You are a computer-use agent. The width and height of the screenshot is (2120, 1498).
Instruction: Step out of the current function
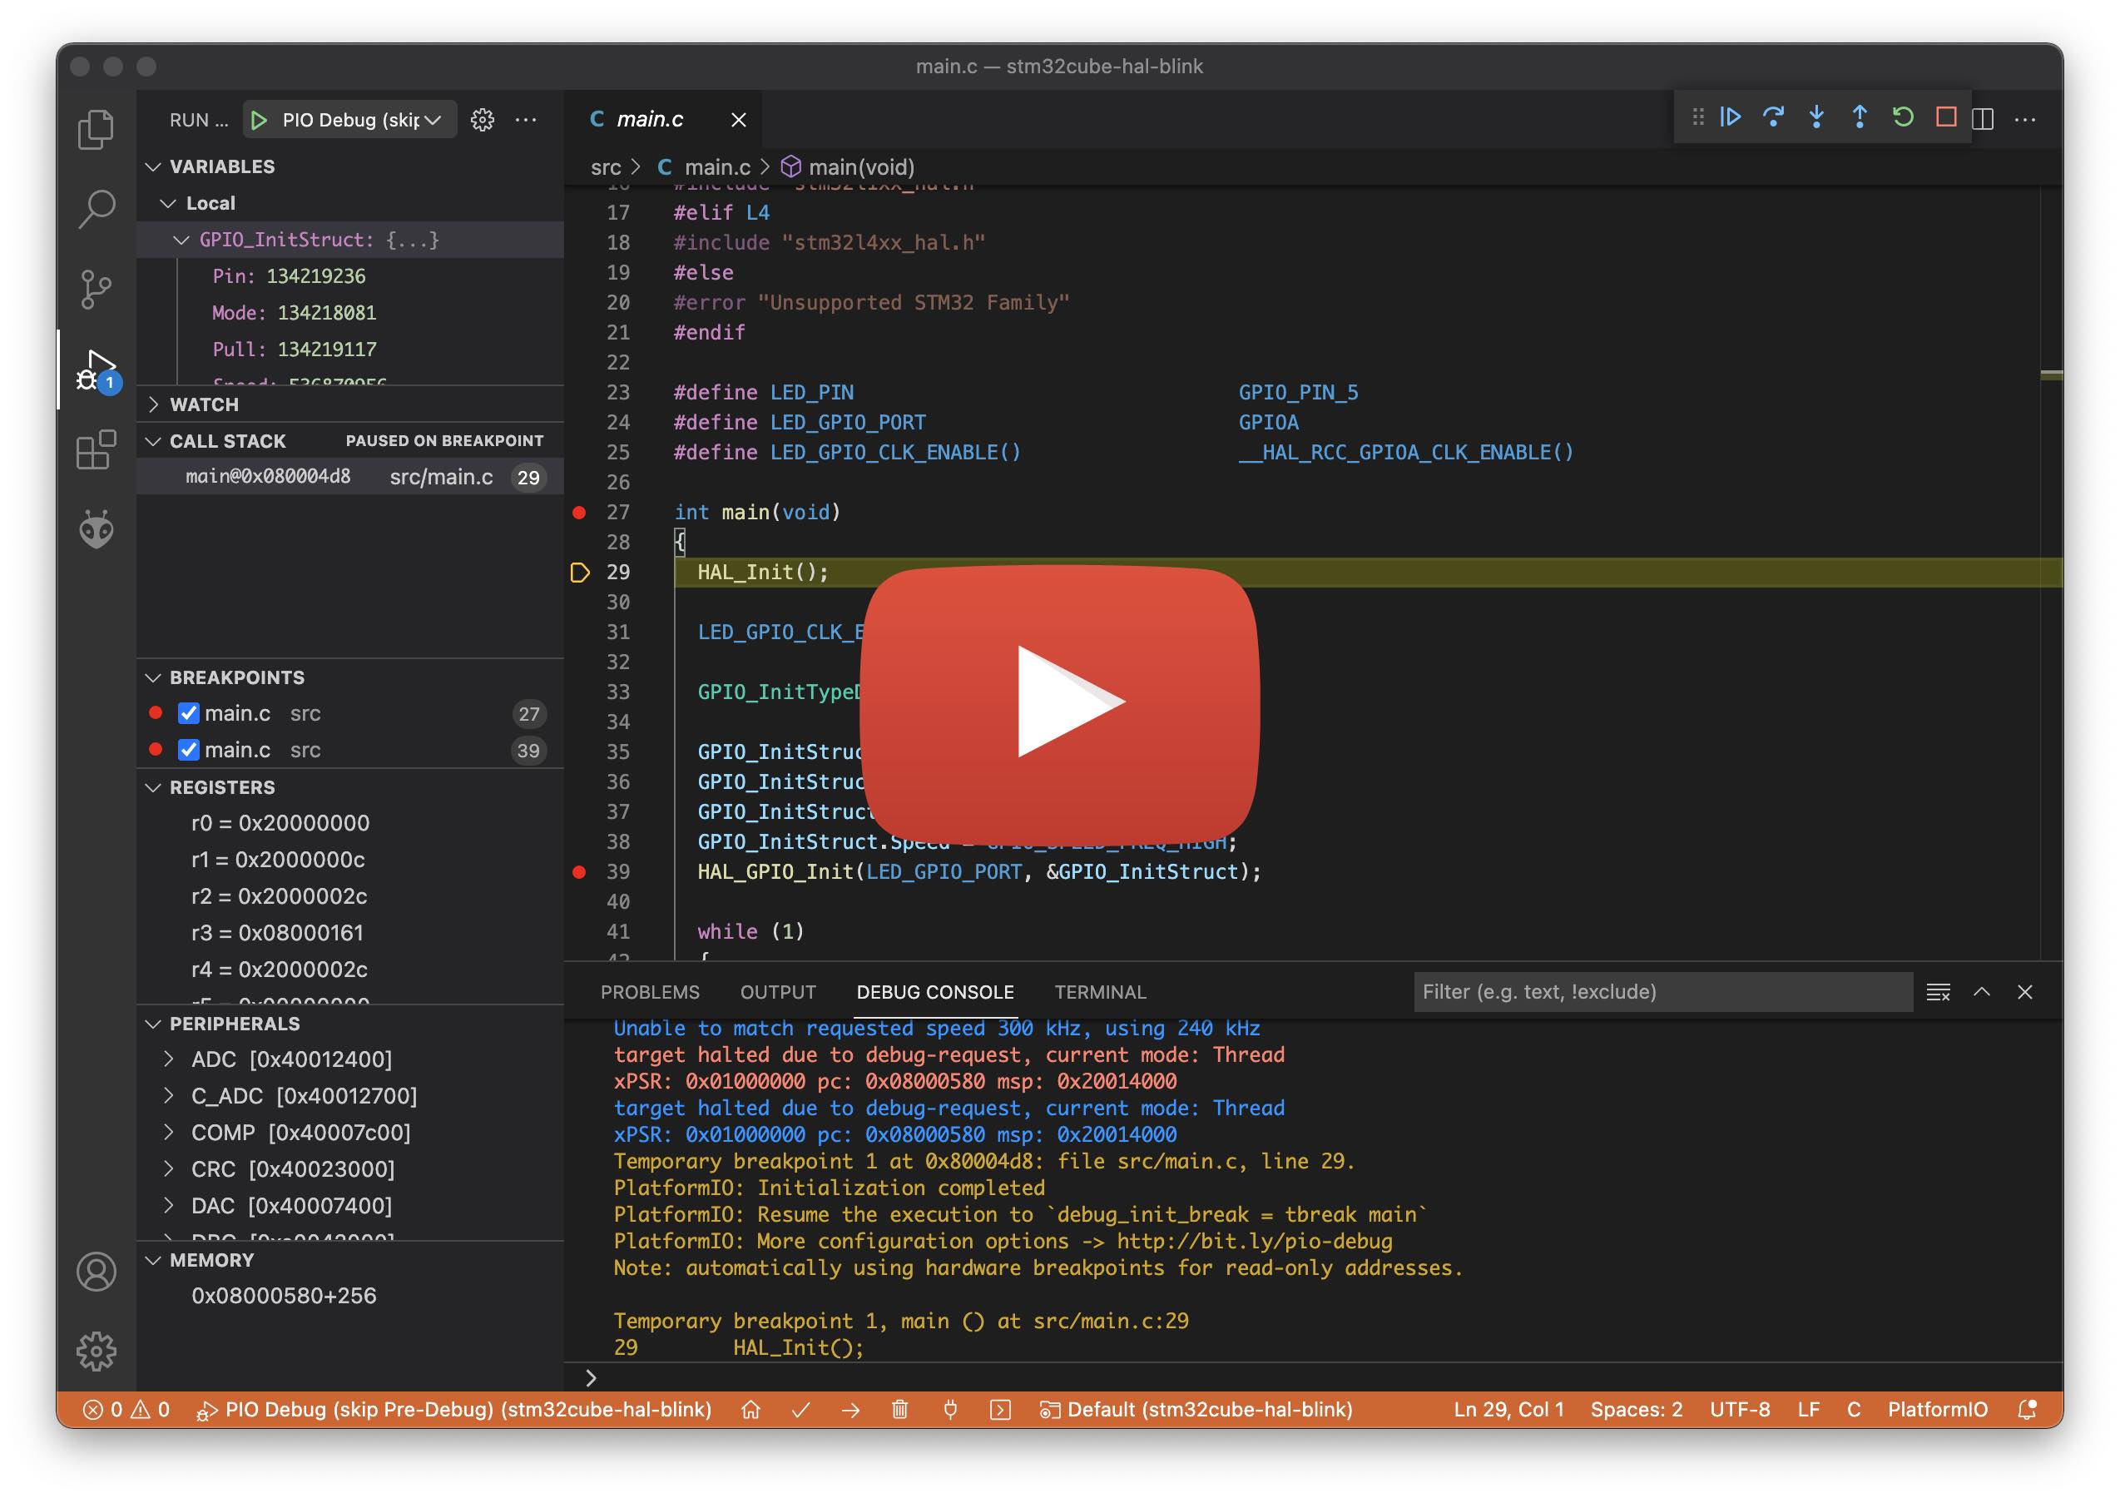[x=1860, y=117]
